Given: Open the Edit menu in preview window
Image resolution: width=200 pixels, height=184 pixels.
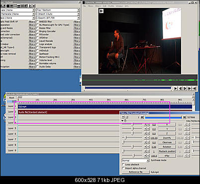Looking at the screenshot, I should tap(104, 6).
